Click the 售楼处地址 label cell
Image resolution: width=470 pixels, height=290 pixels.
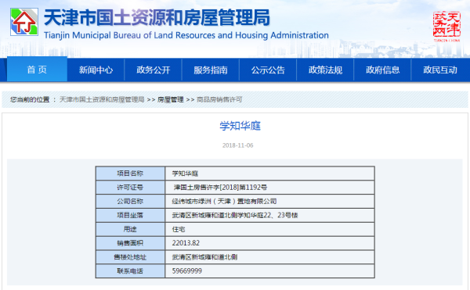tap(130, 257)
